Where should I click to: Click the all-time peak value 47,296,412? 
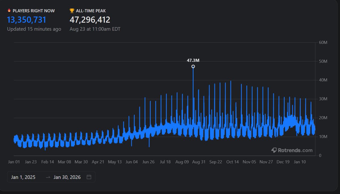click(90, 20)
